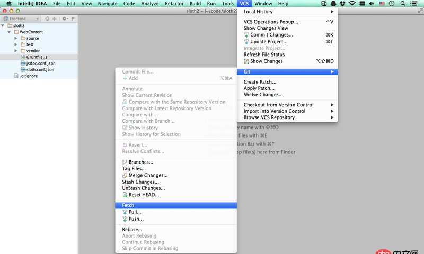Click the Time Machine clock icon
Viewport: 424px width, 254px height.
392,4
